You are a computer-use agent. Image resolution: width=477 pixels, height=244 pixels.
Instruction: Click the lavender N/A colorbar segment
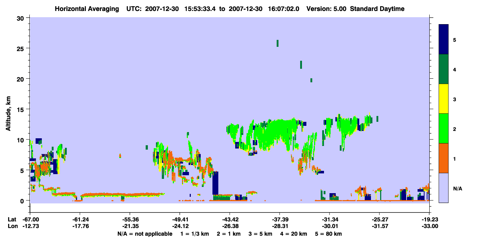point(444,188)
